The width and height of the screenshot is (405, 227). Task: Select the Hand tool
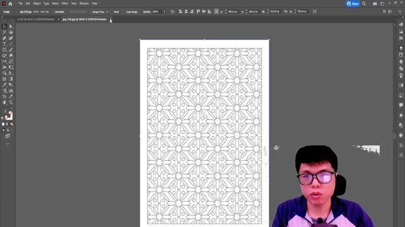pos(4,102)
